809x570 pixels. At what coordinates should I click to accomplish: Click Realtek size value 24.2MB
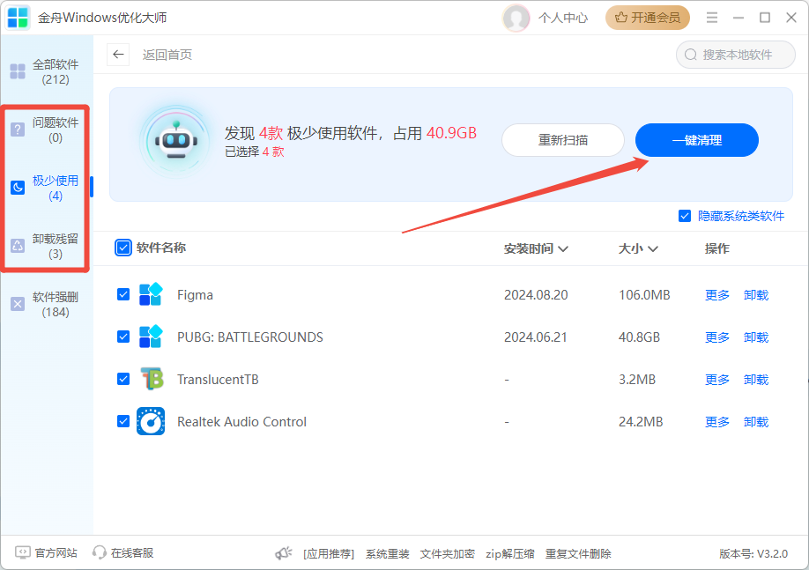point(641,422)
